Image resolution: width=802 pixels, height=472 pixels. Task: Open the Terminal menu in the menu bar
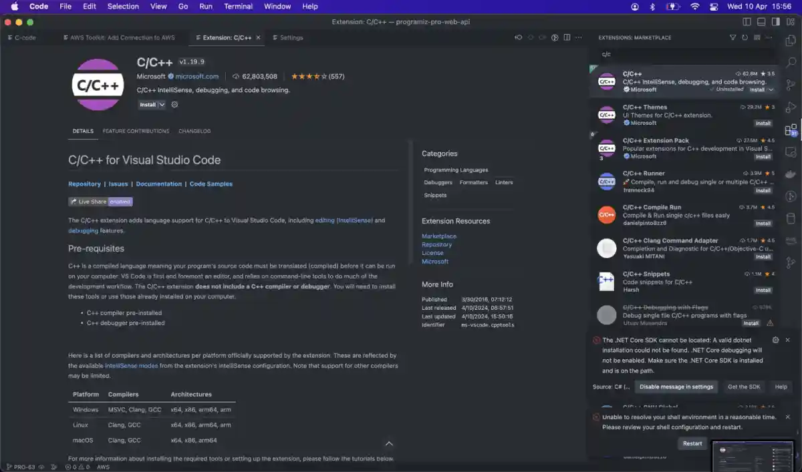(x=239, y=6)
